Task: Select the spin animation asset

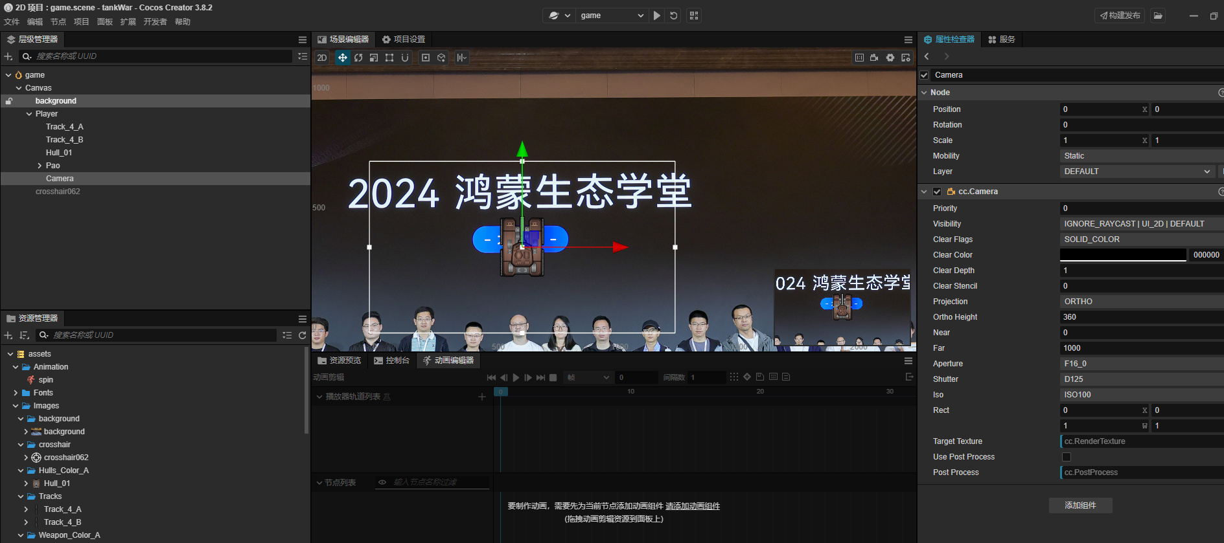Action: (45, 380)
